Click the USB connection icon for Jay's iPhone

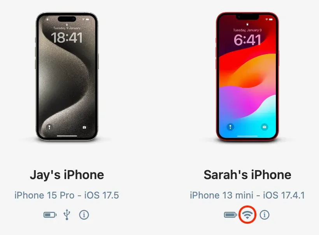pos(67,215)
